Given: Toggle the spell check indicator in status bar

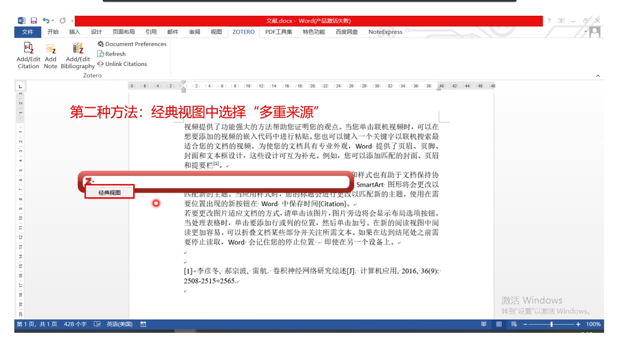Looking at the screenshot, I should click(x=97, y=324).
